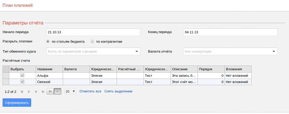Go to next page of accounts

point(36,92)
